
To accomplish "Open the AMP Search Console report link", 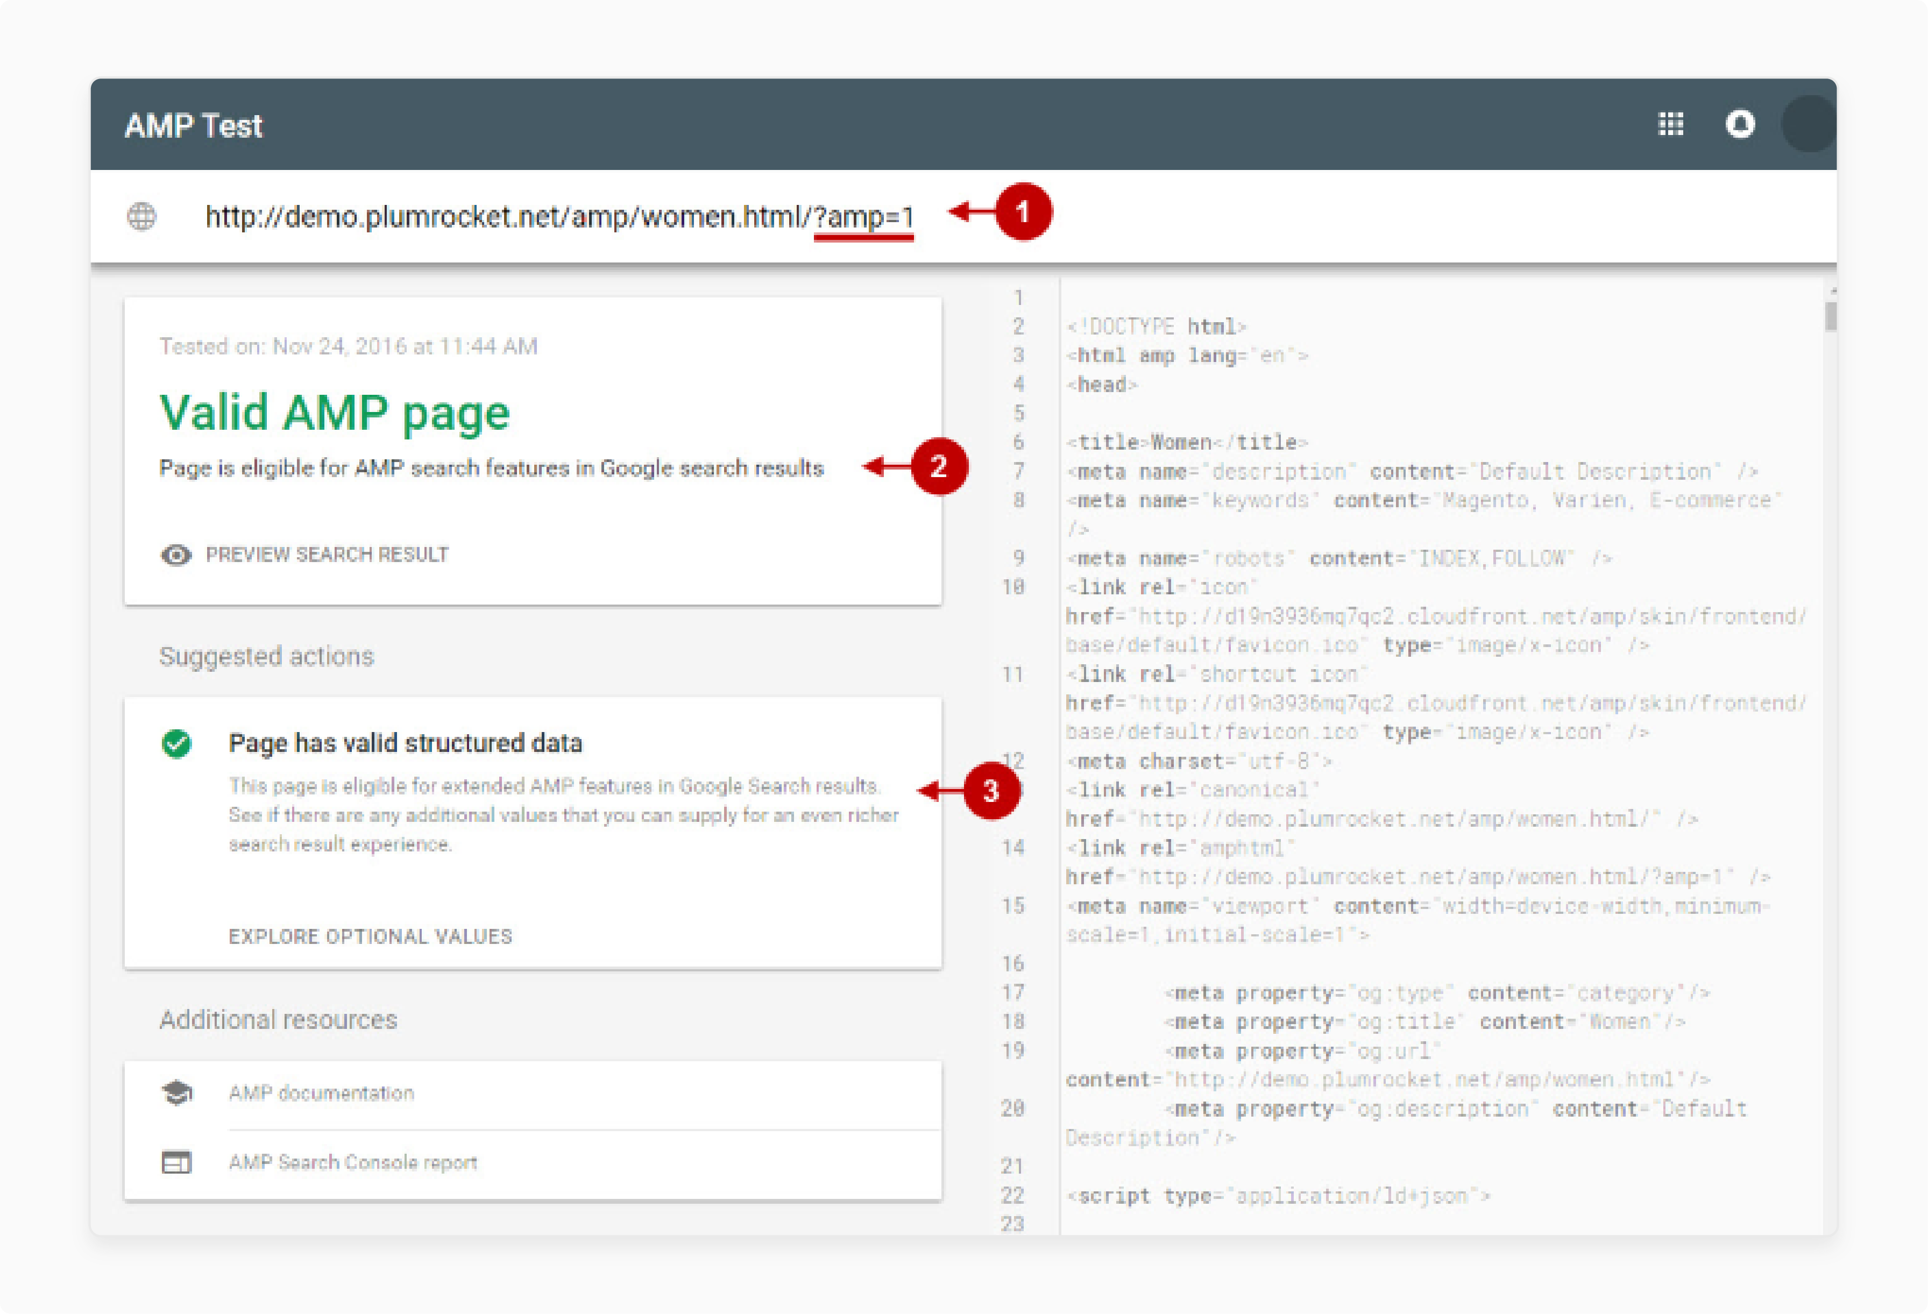I will click(x=352, y=1162).
